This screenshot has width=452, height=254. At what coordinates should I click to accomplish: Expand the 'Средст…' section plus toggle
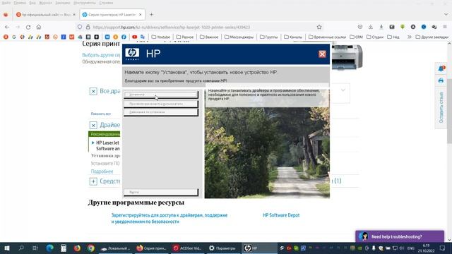[93, 181]
